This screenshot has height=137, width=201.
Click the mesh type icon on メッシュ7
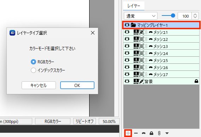coord(142,74)
